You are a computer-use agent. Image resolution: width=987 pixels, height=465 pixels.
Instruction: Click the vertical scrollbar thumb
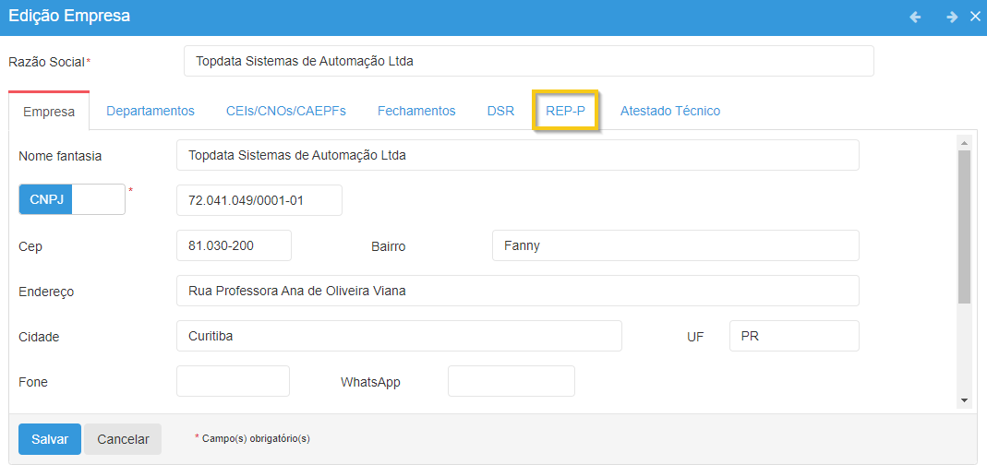[964, 227]
